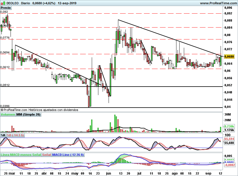This screenshot has width=238, height=176.
Task: Select the Precio panel label
Action: (6, 8)
